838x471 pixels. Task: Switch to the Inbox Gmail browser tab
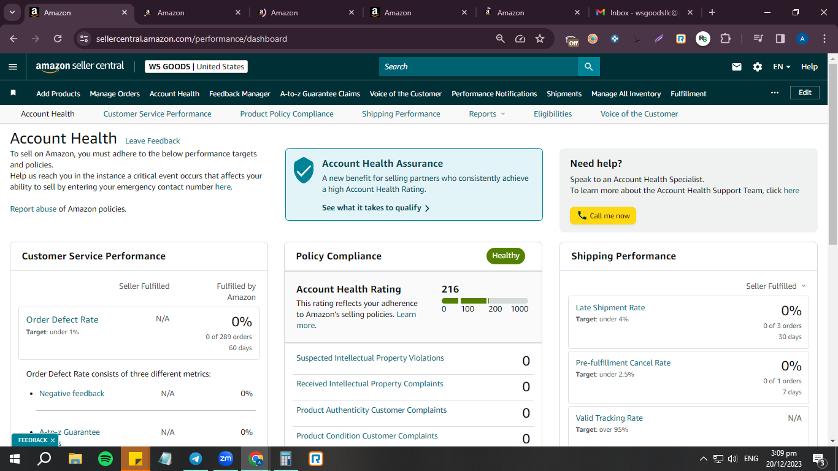[x=644, y=12]
